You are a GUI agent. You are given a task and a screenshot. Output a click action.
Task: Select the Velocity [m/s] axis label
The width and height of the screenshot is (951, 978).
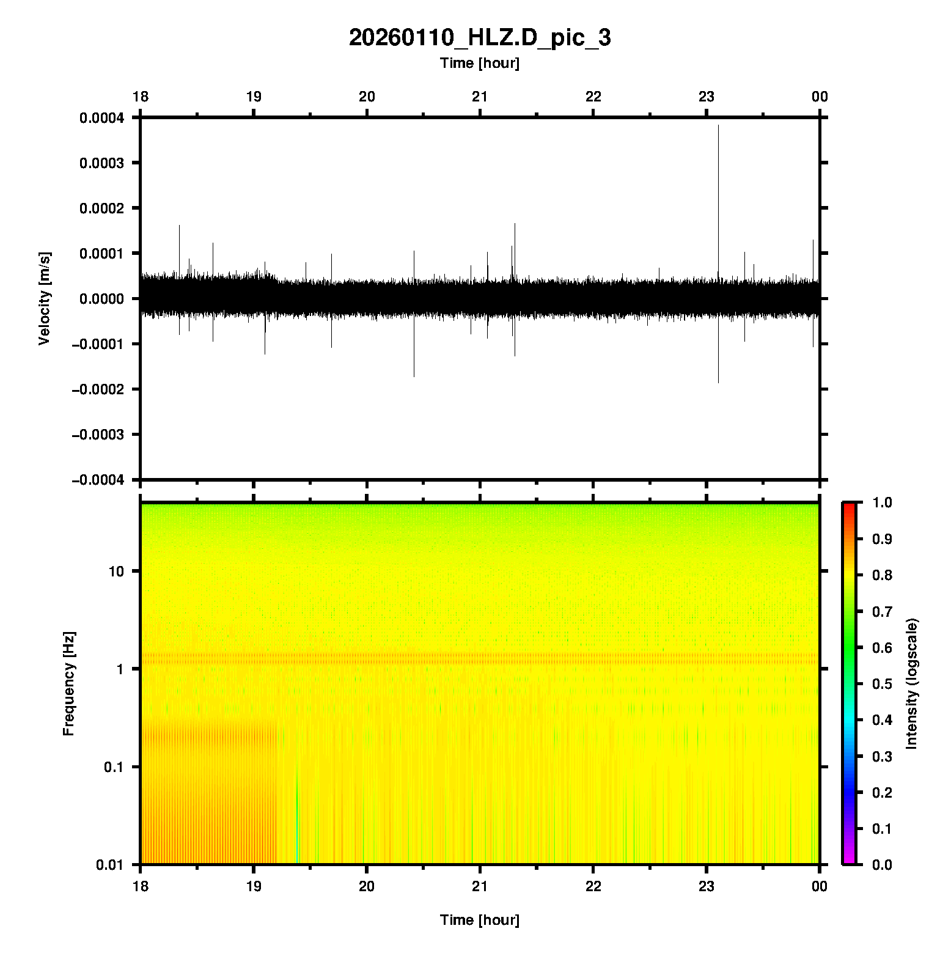[44, 298]
